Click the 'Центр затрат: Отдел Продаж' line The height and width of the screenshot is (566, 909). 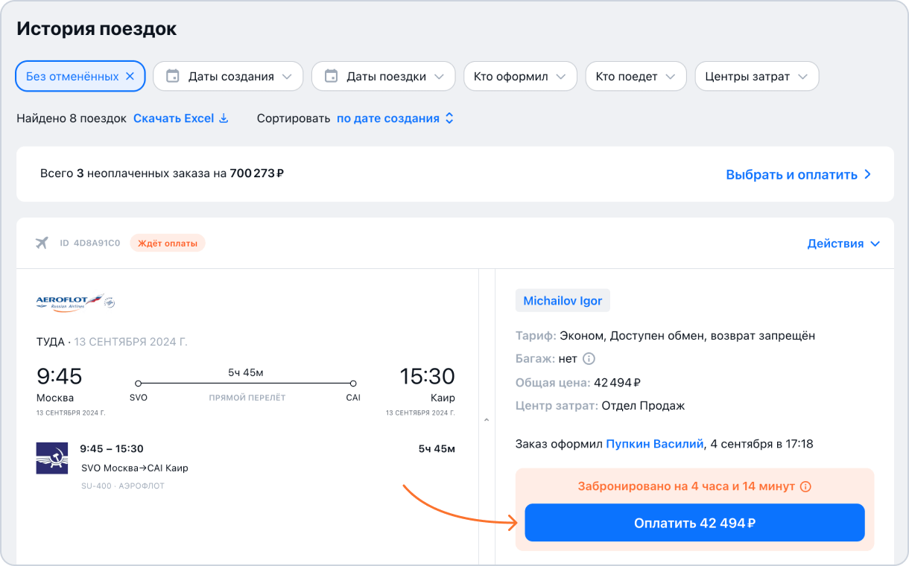(600, 406)
